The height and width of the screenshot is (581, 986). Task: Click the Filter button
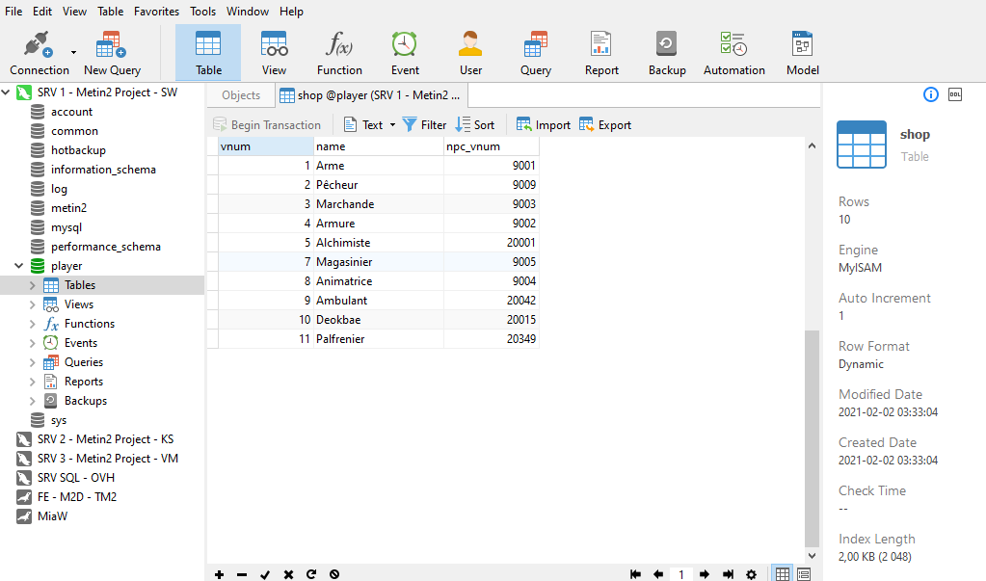[x=424, y=125]
